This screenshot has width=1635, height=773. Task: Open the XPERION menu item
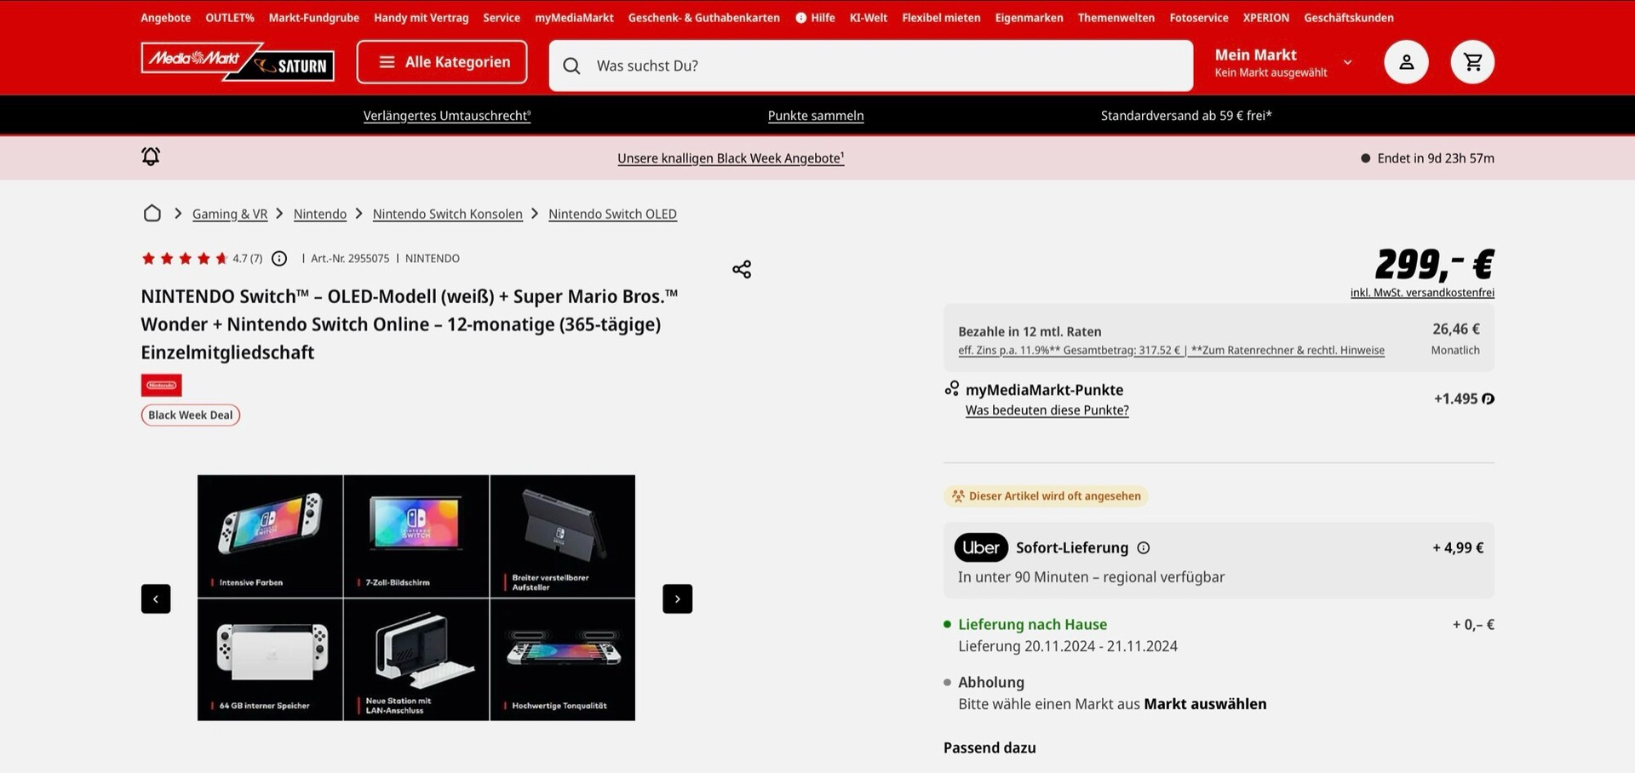coord(1266,18)
